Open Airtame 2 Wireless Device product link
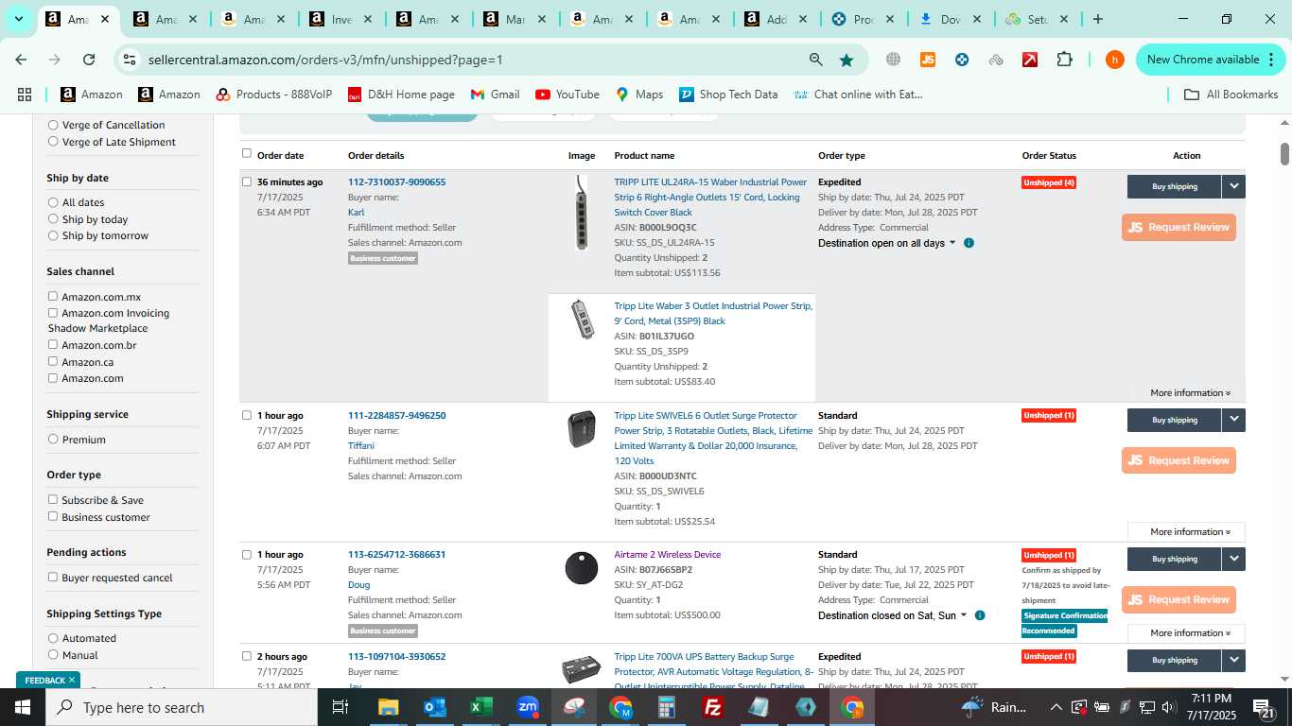This screenshot has width=1292, height=726. tap(667, 554)
